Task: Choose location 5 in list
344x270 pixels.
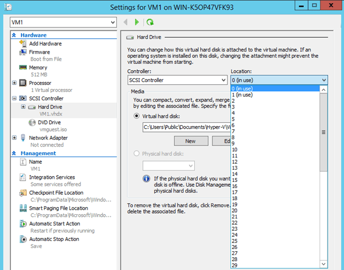Action: click(x=275, y=119)
